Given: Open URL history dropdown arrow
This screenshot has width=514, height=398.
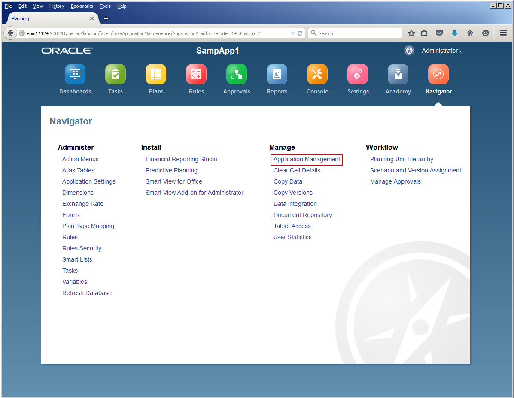Looking at the screenshot, I should 292,33.
